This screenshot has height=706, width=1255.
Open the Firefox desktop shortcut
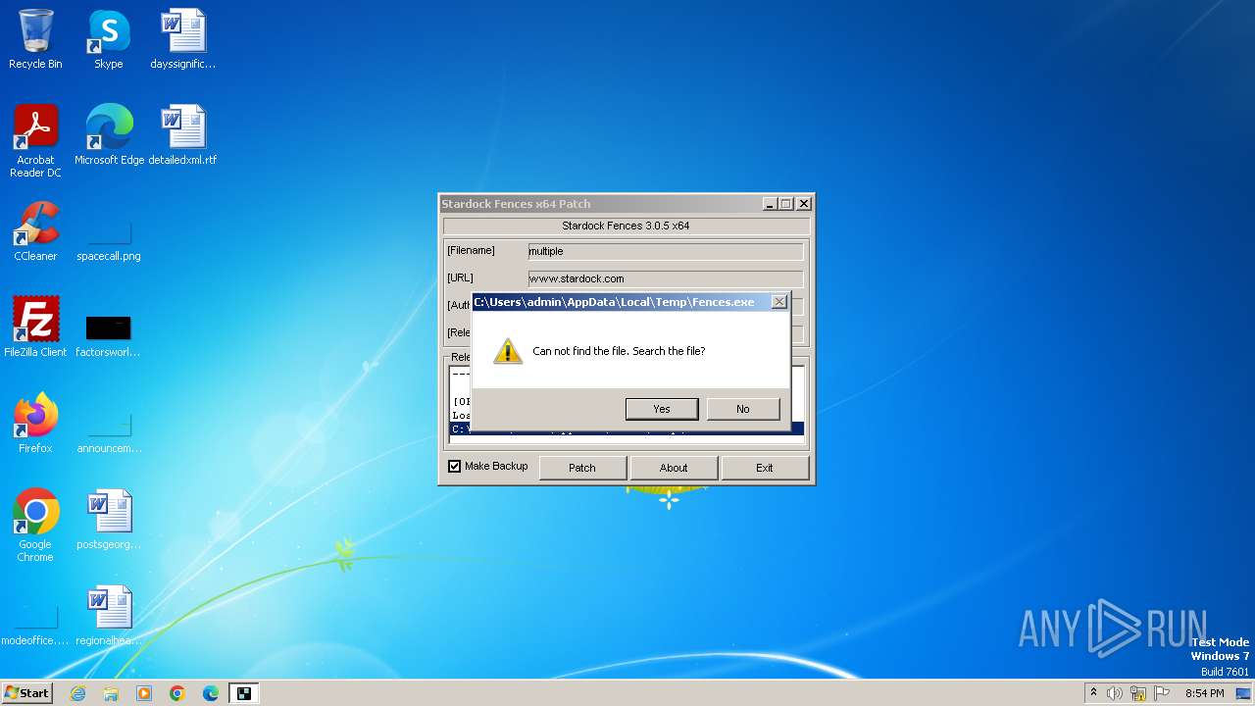35,424
